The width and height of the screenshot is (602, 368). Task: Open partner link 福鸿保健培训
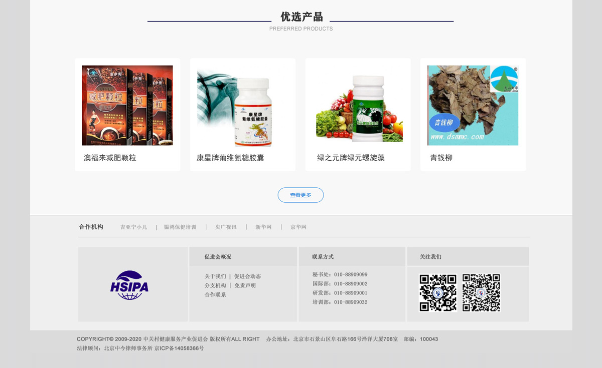point(180,227)
